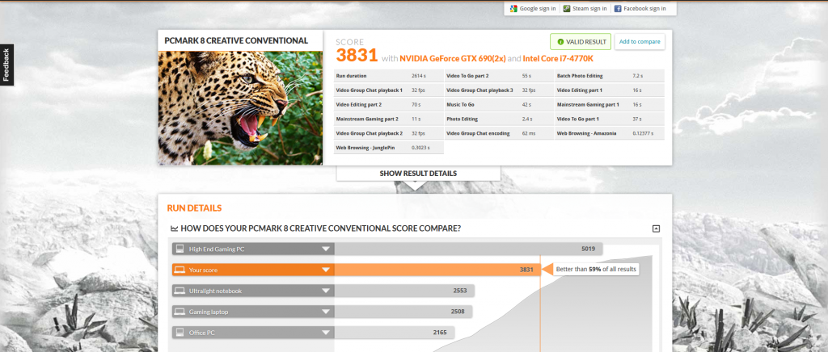Viewport: 828px width, 352px height.
Task: Click the leopard benchmark thumbnail image
Action: pos(240,107)
